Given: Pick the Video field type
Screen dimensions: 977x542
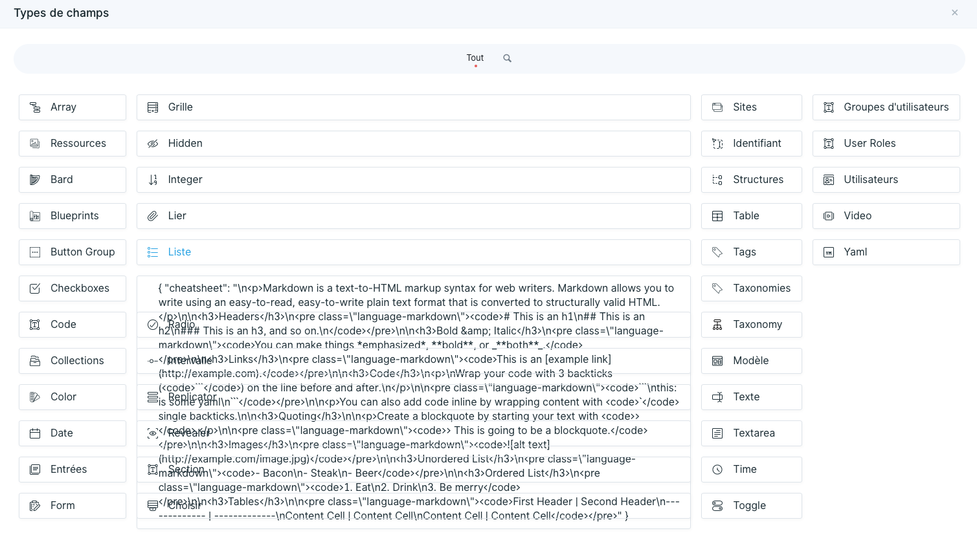Looking at the screenshot, I should coord(886,216).
